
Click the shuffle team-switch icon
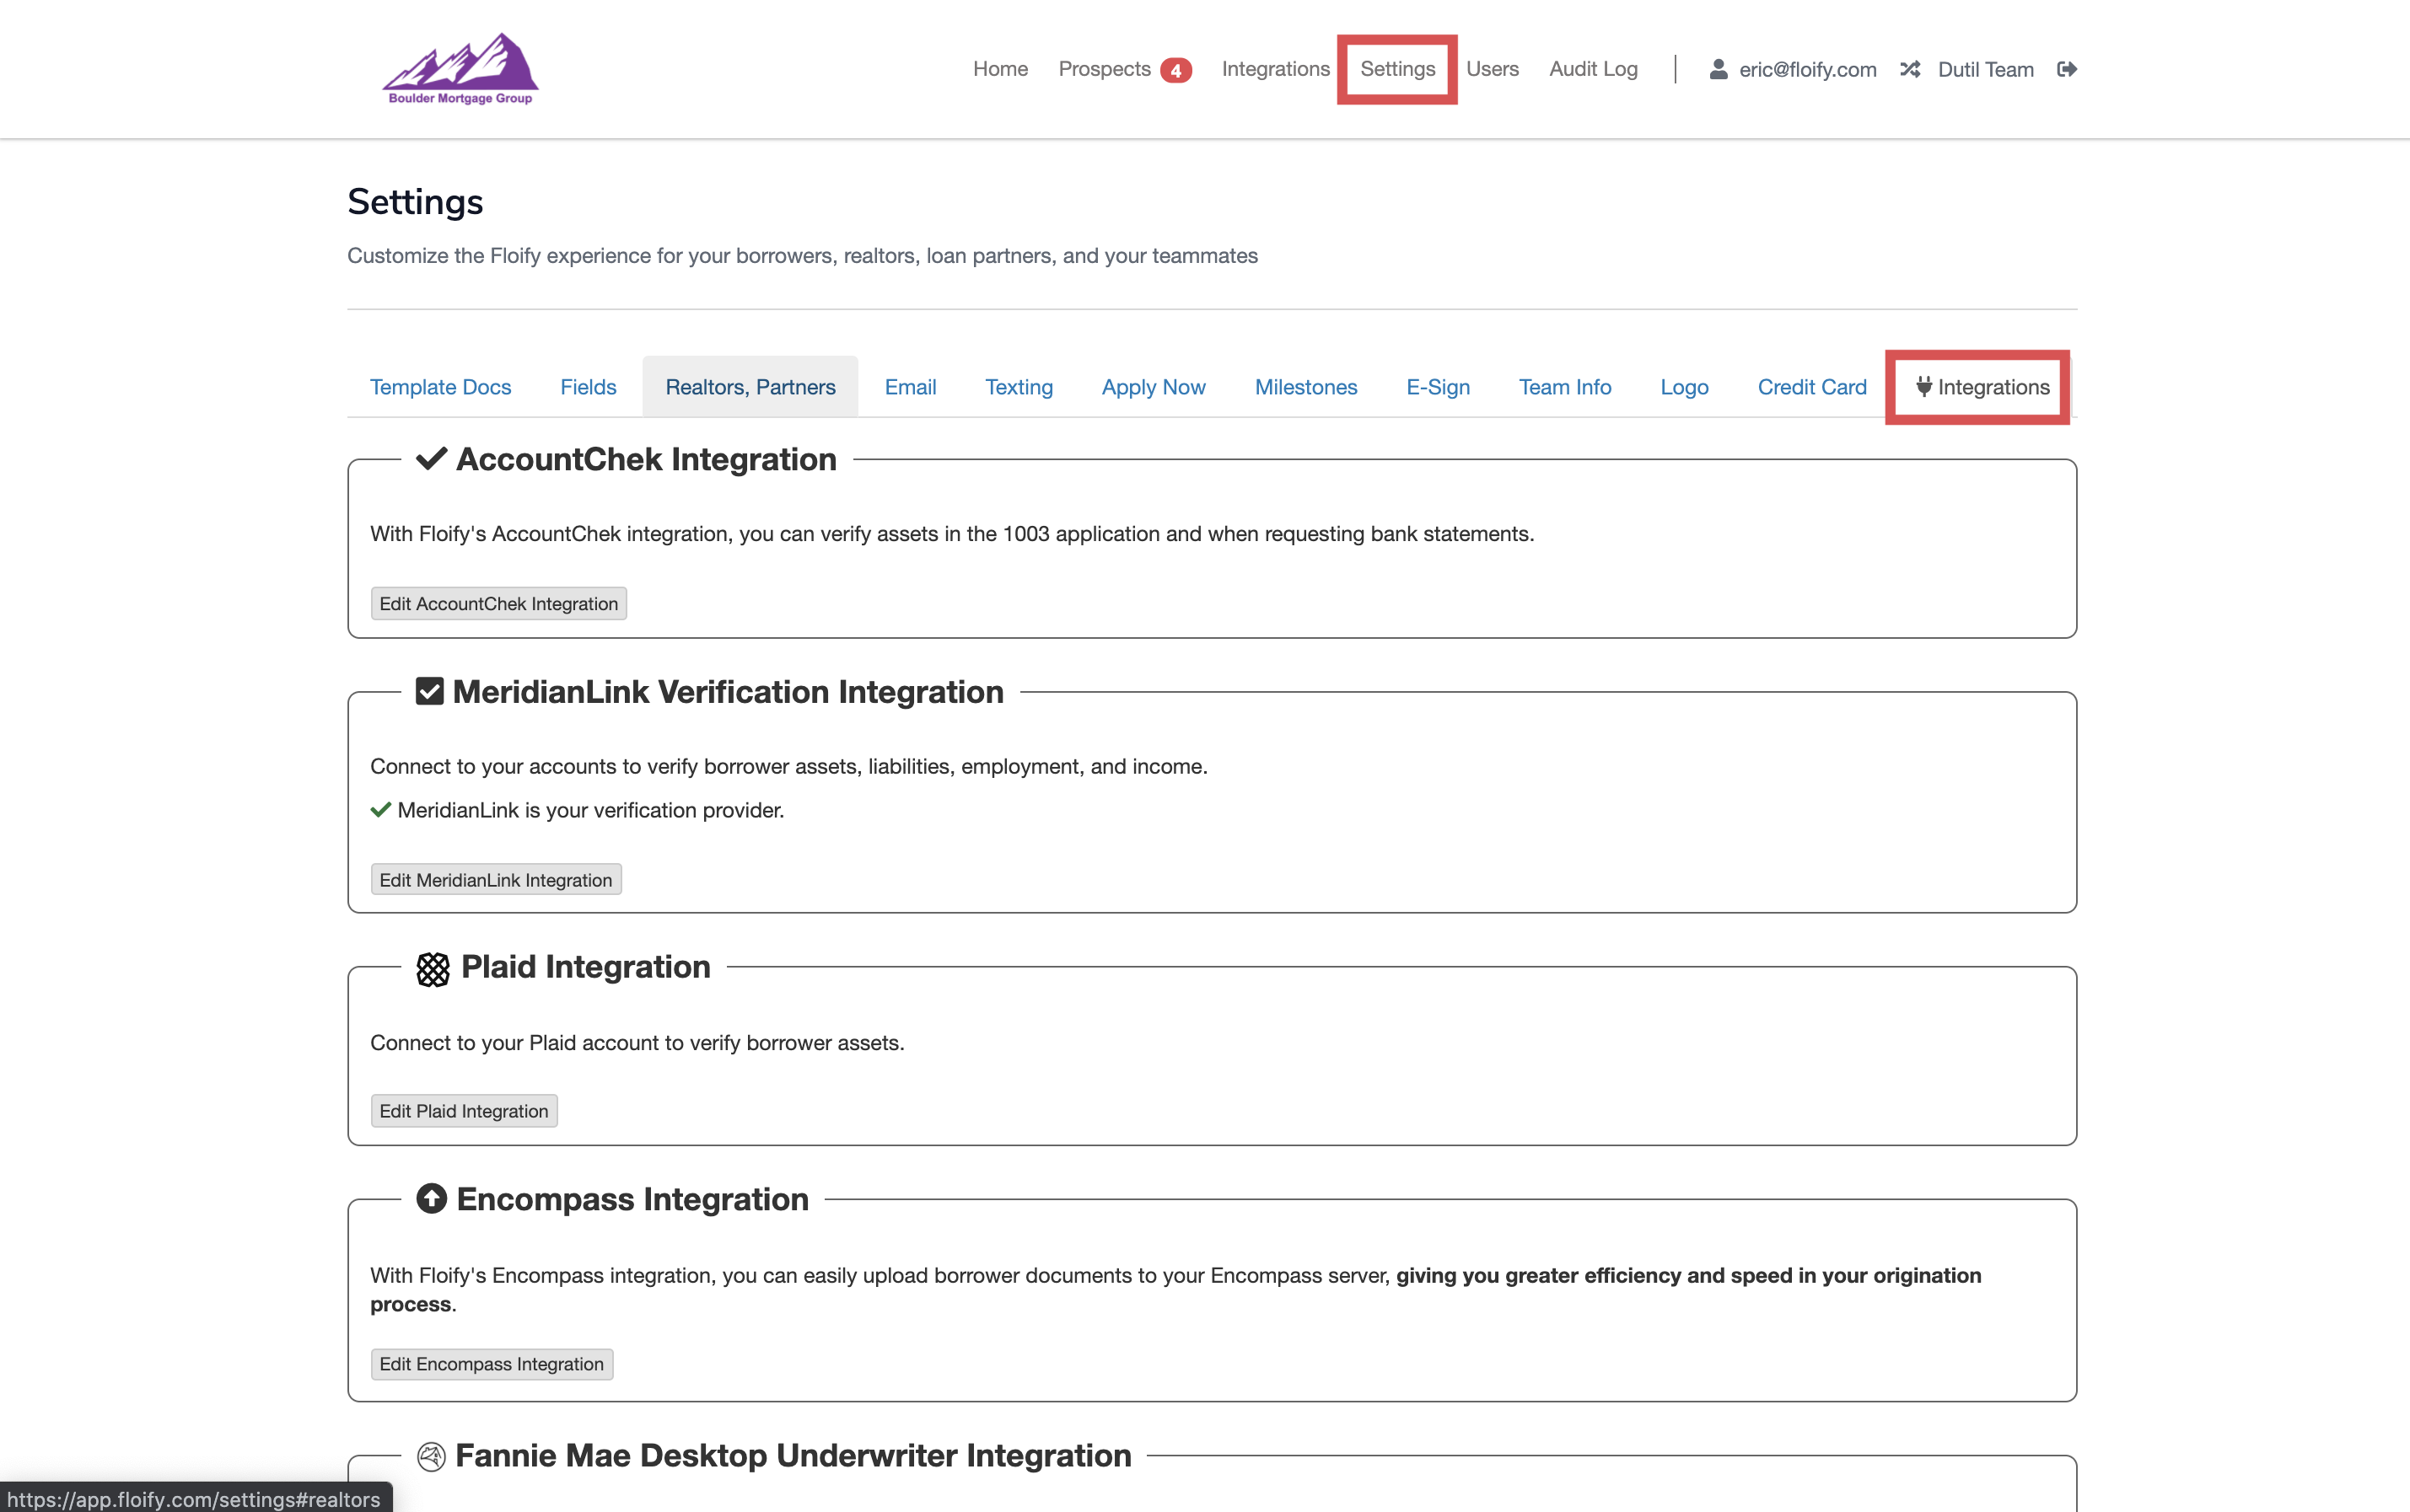[1910, 69]
